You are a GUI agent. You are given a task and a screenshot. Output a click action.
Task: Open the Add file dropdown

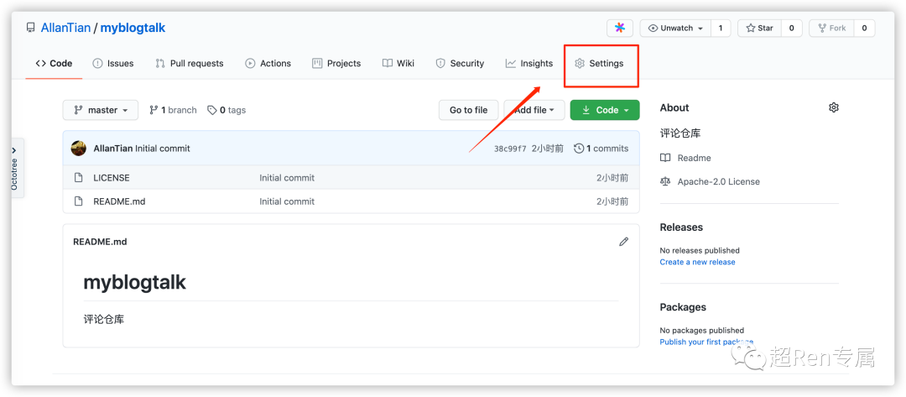tap(534, 110)
